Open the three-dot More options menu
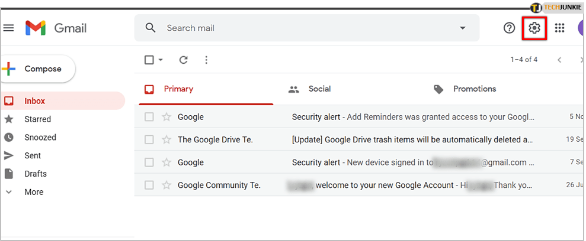Image resolution: width=586 pixels, height=241 pixels. [x=206, y=60]
